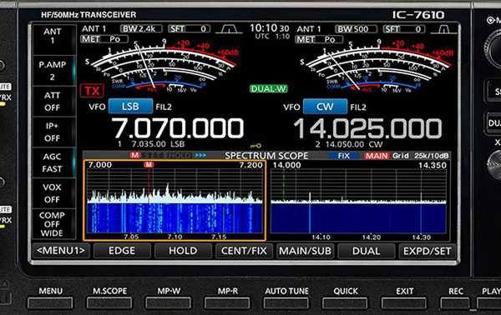Open the CW mode selector on sub band

coord(325,107)
